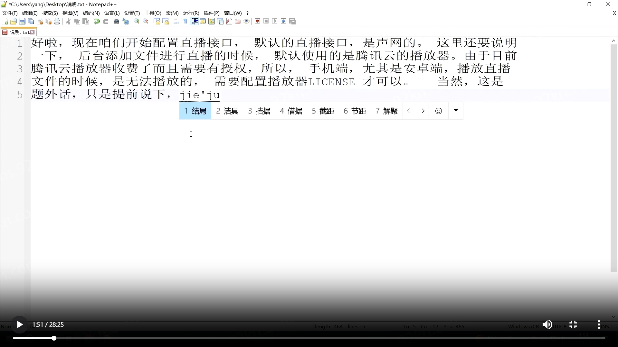Choose IME candidate 1 结局
Image resolution: width=618 pixels, height=347 pixels.
(195, 111)
